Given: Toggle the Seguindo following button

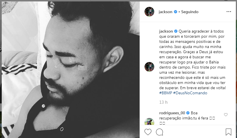Looking at the screenshot, I should tap(190, 12).
